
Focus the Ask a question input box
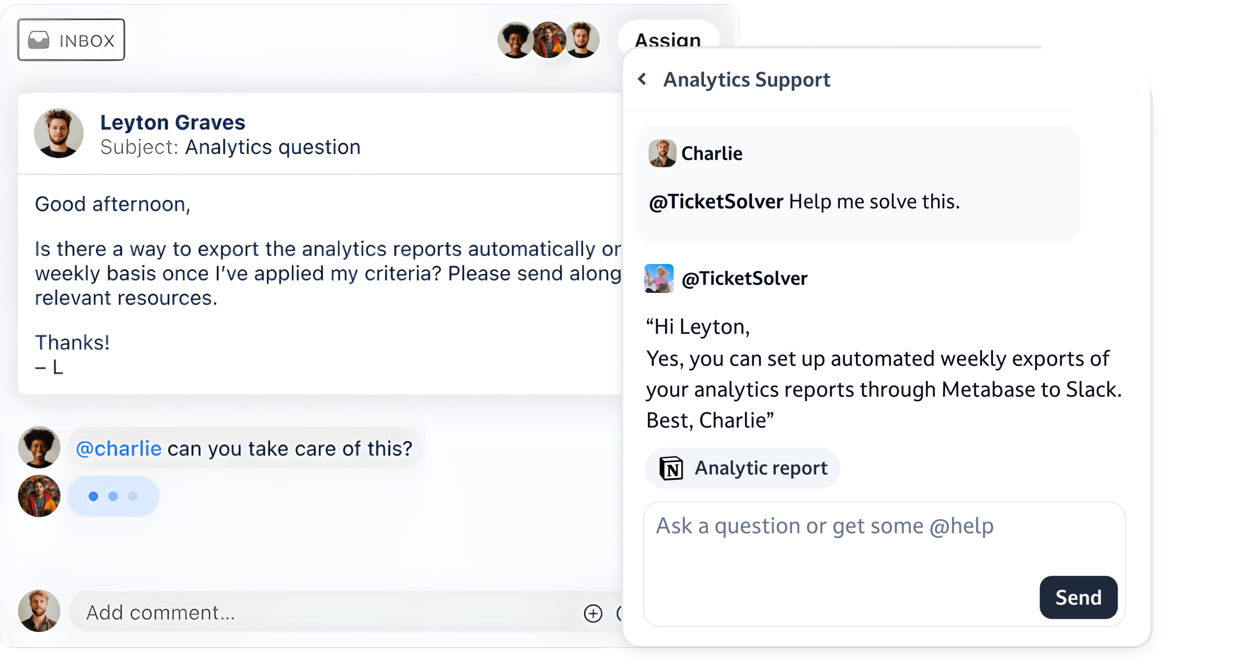click(884, 564)
